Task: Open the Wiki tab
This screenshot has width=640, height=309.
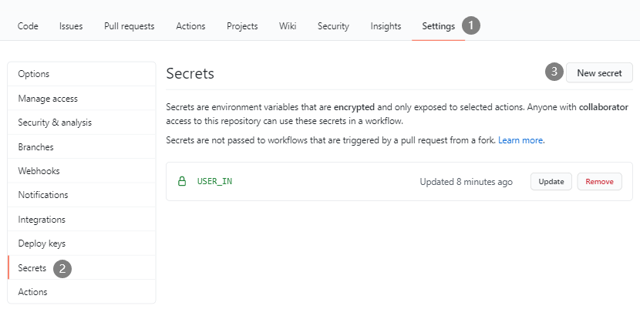Action: click(x=288, y=26)
